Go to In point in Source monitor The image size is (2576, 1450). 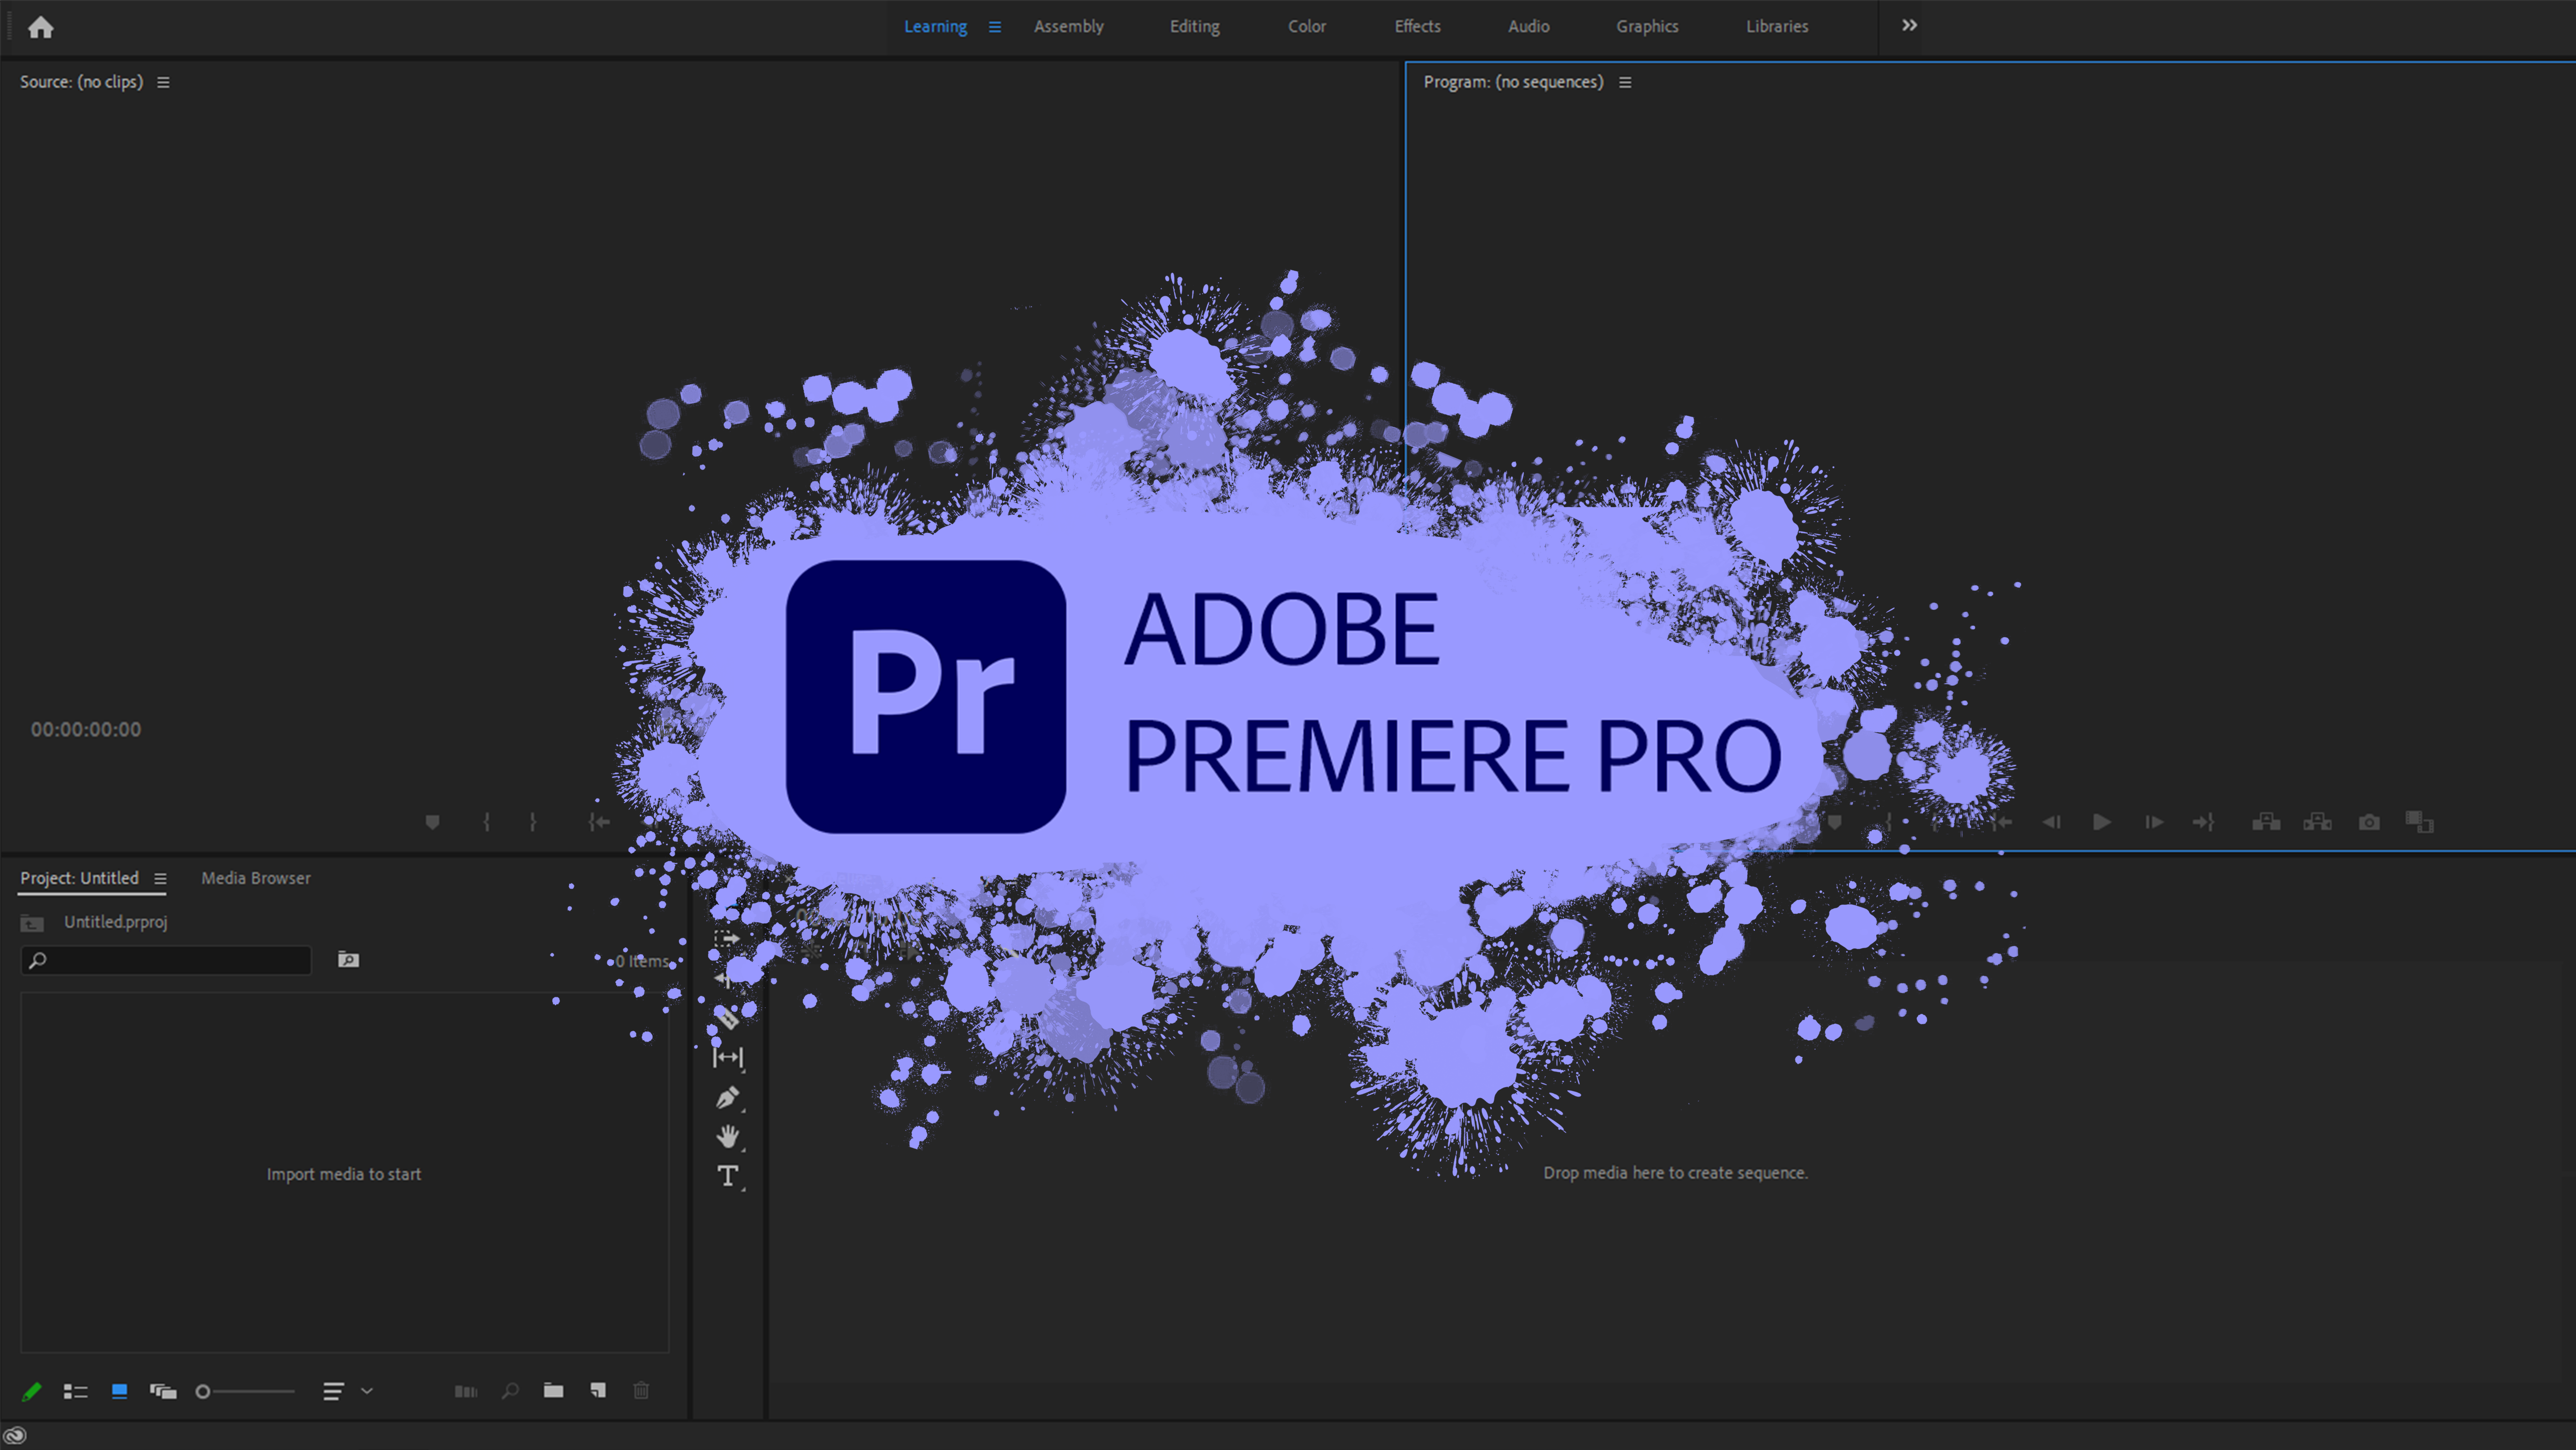coord(598,822)
